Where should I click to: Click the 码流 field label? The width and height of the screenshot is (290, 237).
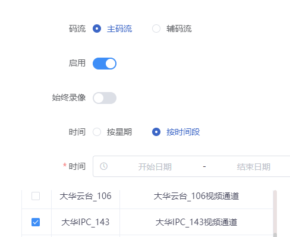[77, 29]
